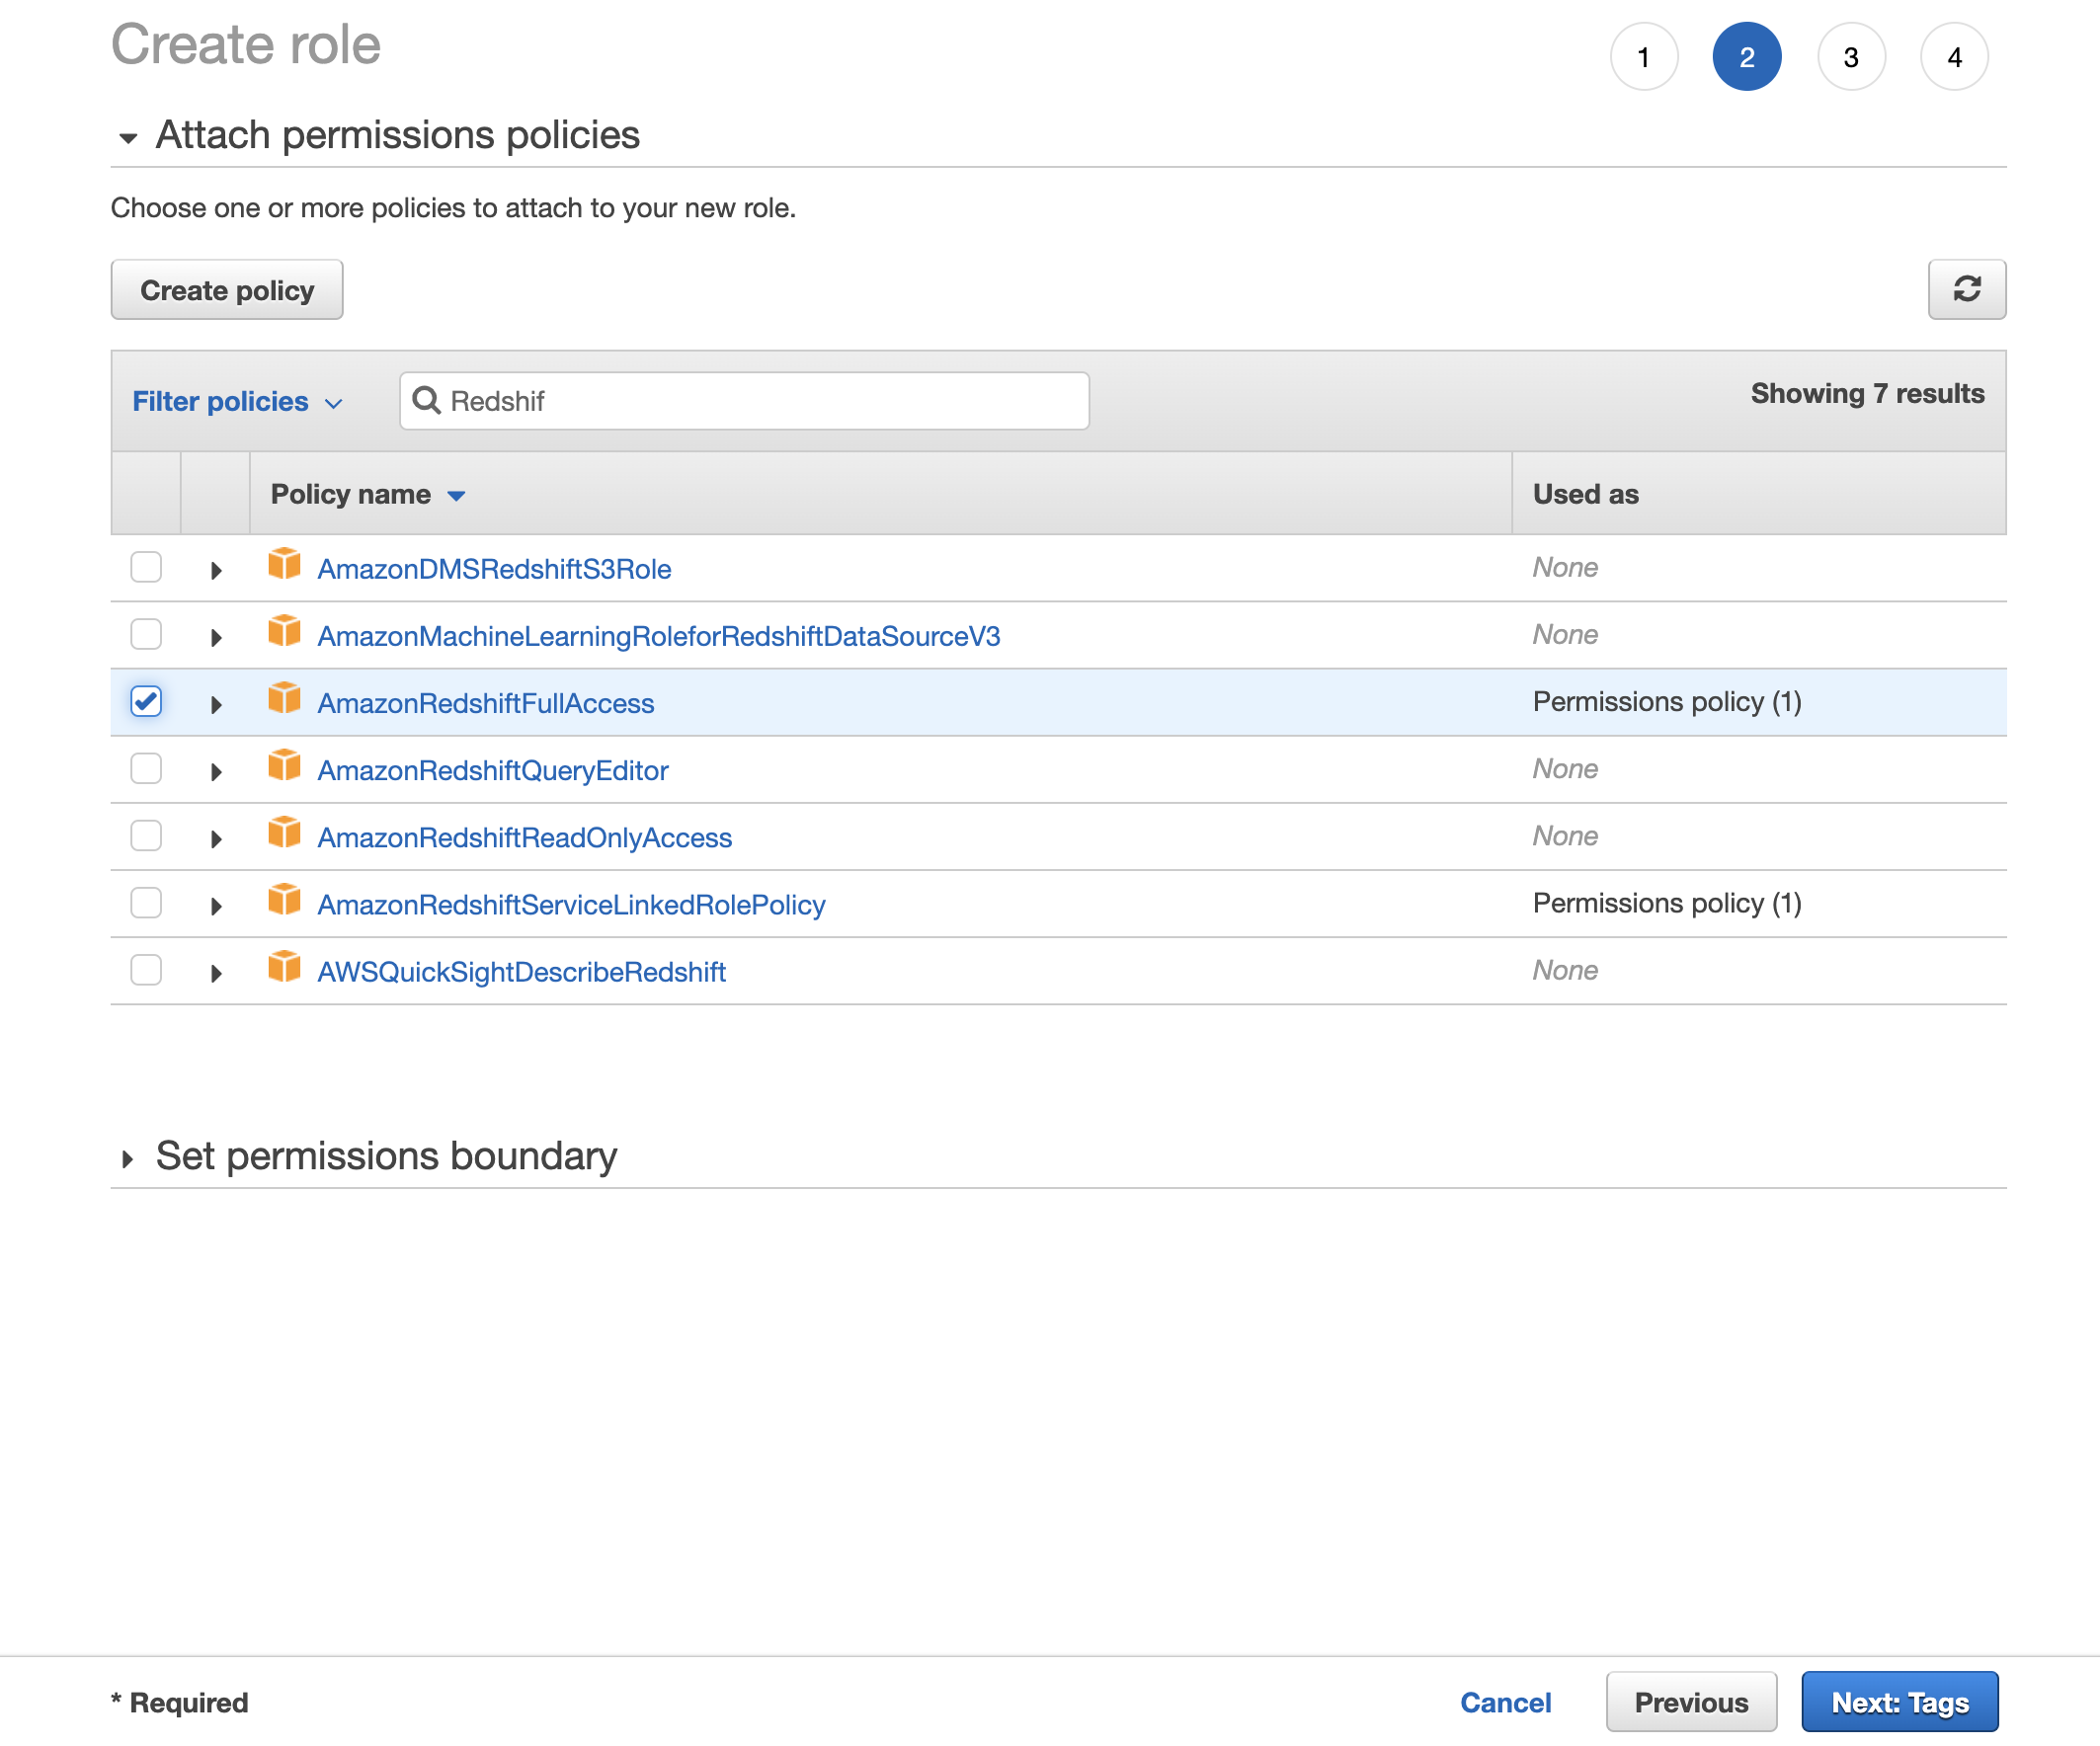Click the Next: Tags button
Screen dimensions: 2100x1746
coord(1899,1701)
